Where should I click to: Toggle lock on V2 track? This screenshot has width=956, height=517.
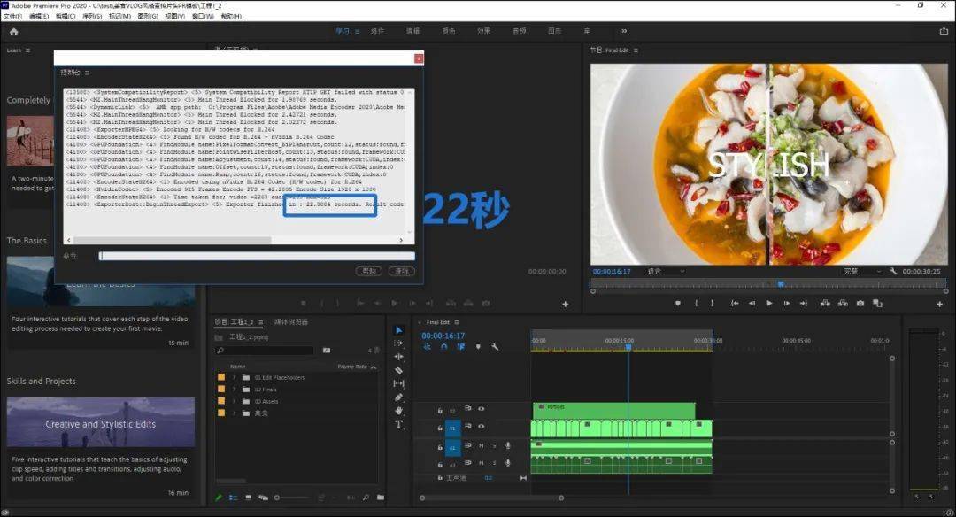440,410
